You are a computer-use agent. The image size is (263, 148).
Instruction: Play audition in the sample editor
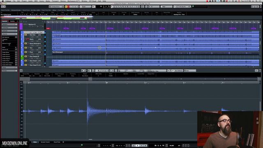tap(82, 71)
